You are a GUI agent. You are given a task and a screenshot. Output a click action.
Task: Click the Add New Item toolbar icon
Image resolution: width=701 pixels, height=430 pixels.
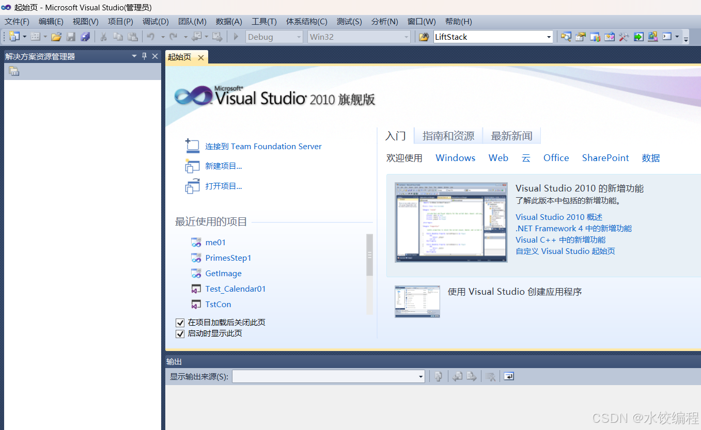35,37
